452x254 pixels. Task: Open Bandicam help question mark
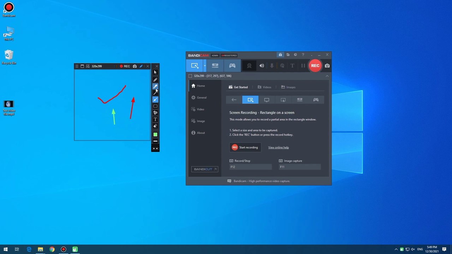click(303, 55)
